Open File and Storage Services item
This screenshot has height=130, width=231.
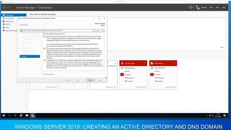11,30
